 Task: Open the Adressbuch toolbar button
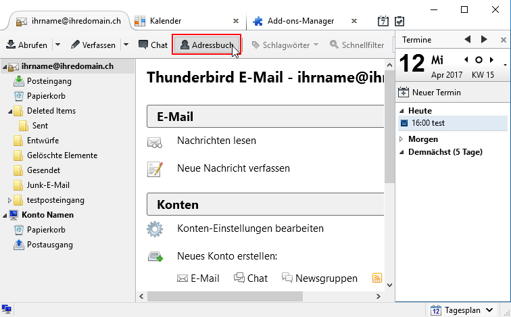coord(207,45)
